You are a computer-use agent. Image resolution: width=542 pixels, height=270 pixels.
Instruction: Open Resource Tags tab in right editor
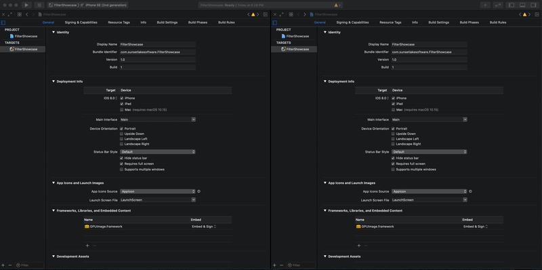click(x=390, y=22)
